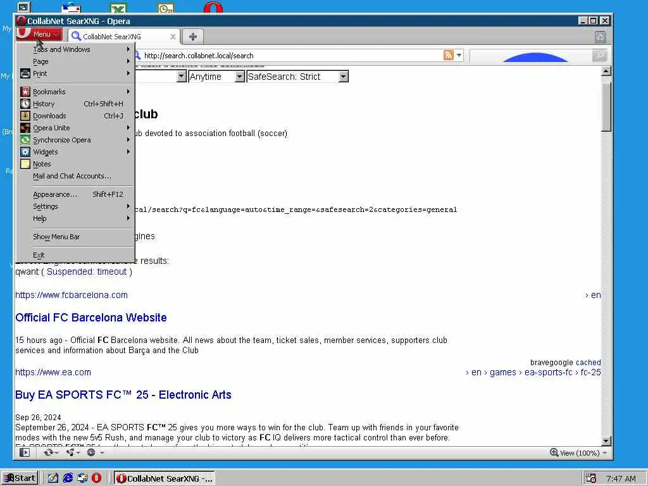Select Show Menu Bar

[76, 237]
